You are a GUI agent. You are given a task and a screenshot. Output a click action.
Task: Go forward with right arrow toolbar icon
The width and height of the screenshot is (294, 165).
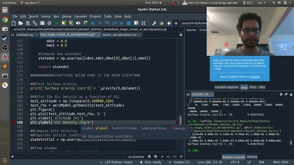(x=176, y=23)
